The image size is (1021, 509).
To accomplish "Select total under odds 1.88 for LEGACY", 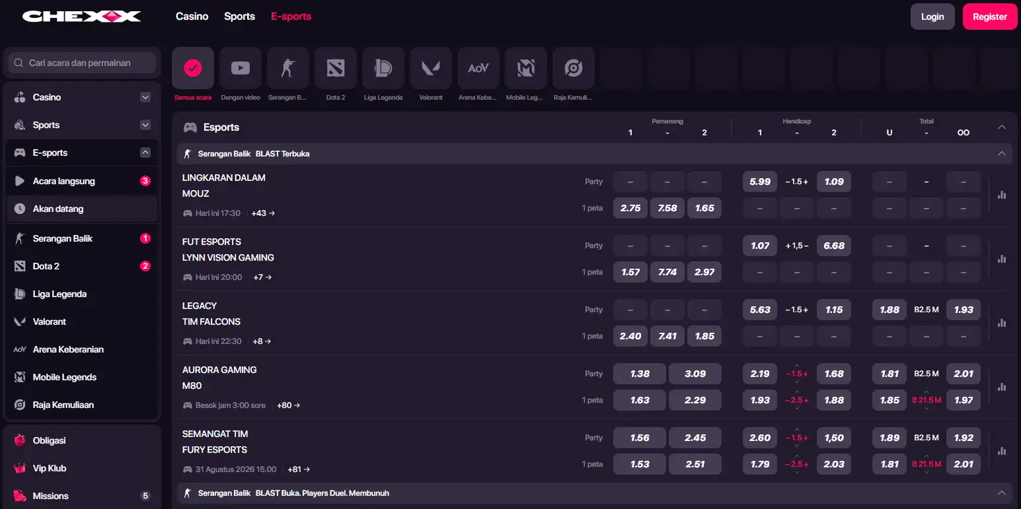I will click(x=889, y=310).
